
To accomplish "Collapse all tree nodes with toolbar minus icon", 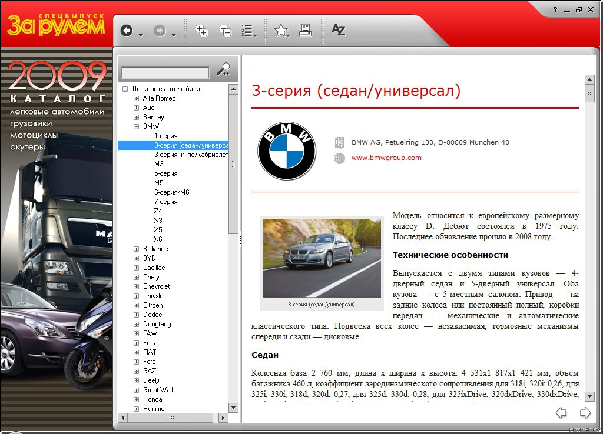I will pos(226,31).
